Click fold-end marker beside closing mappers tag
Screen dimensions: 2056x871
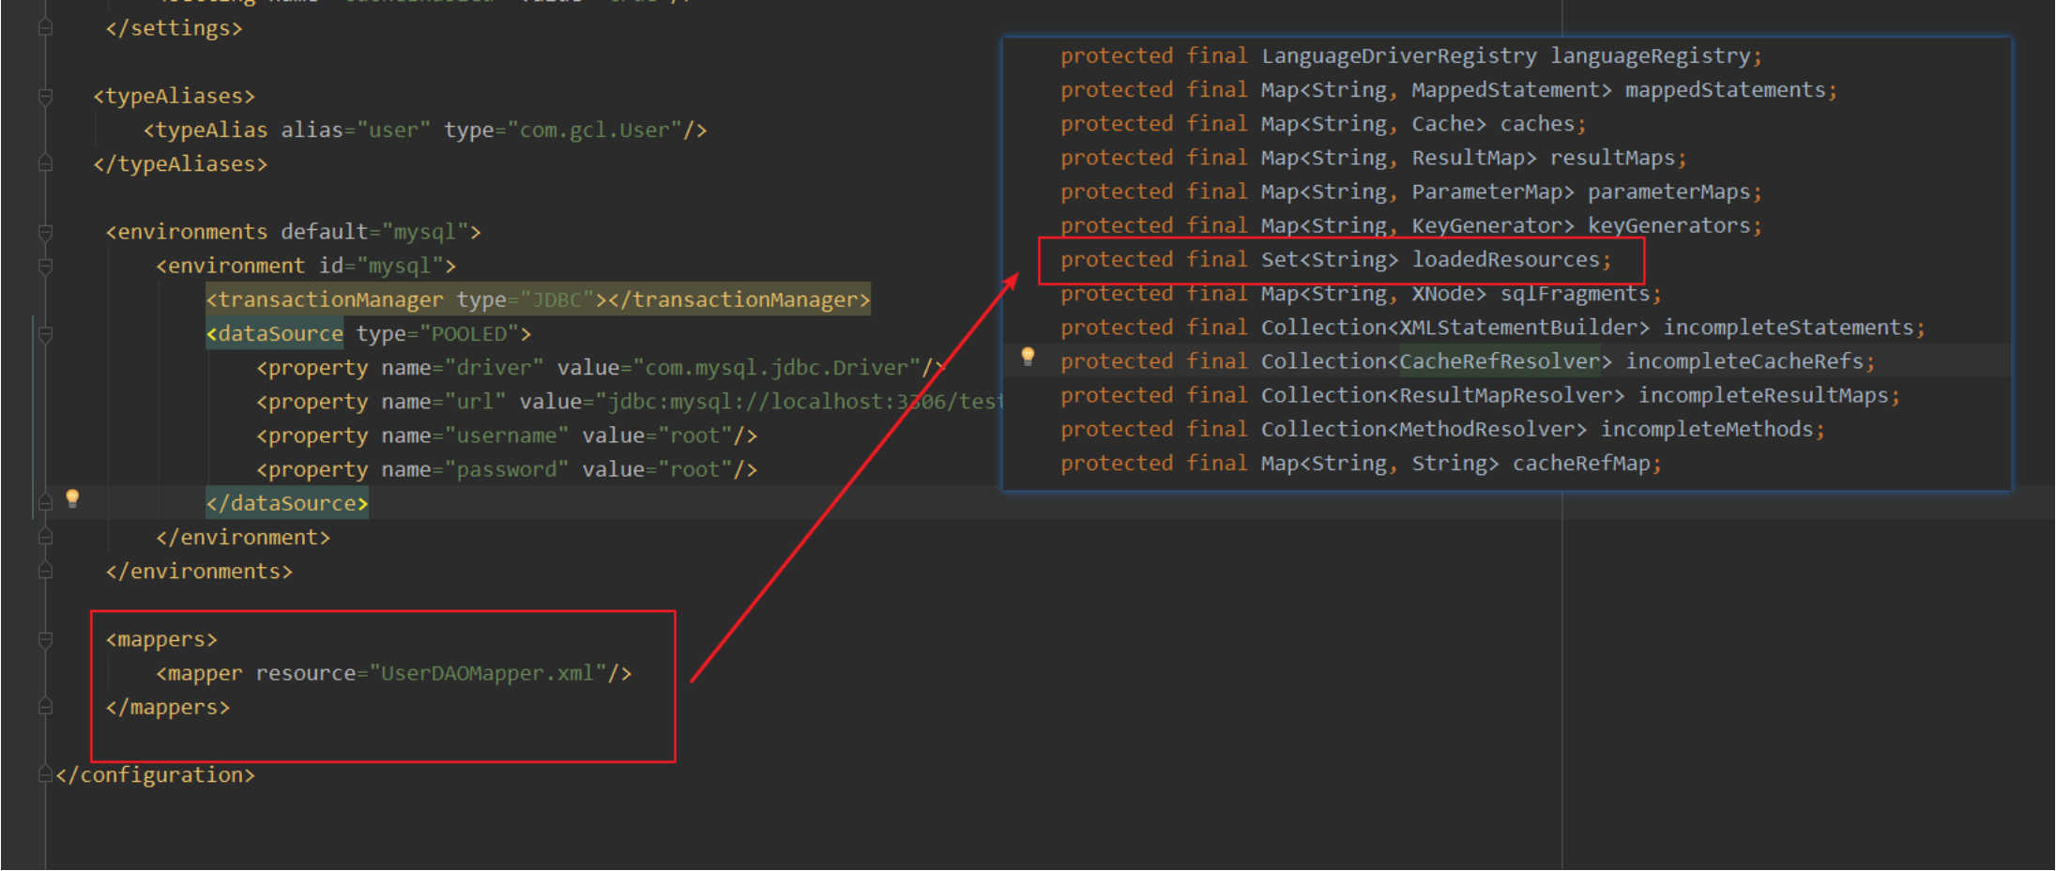click(x=45, y=708)
